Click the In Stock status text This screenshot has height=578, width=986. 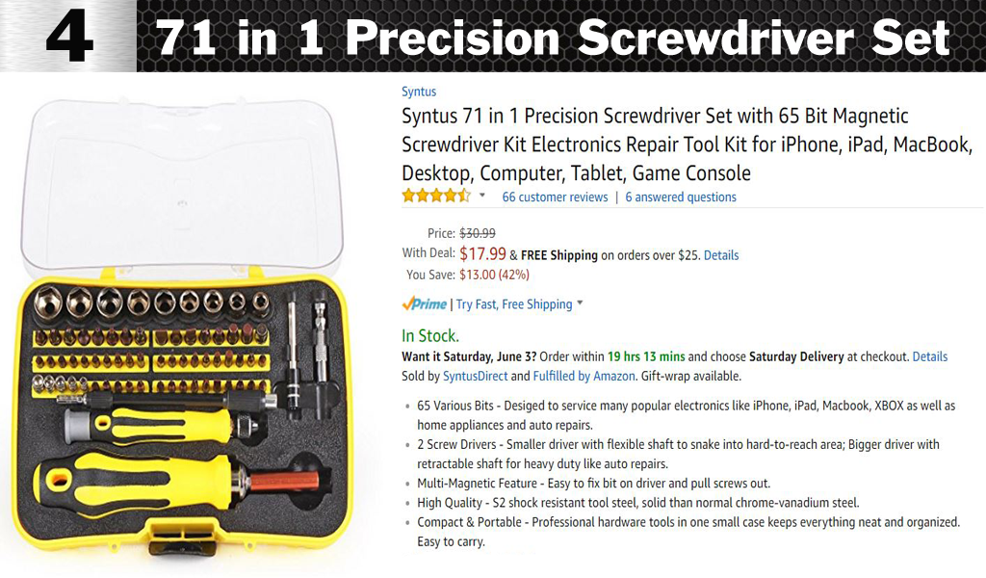pyautogui.click(x=429, y=336)
